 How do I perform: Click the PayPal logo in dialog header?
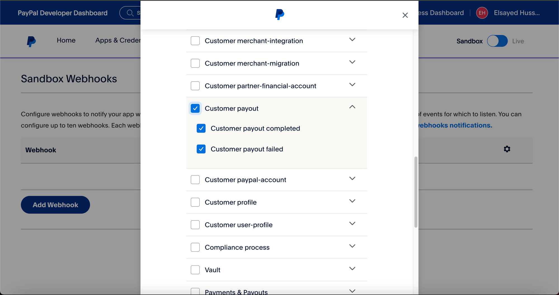(279, 15)
